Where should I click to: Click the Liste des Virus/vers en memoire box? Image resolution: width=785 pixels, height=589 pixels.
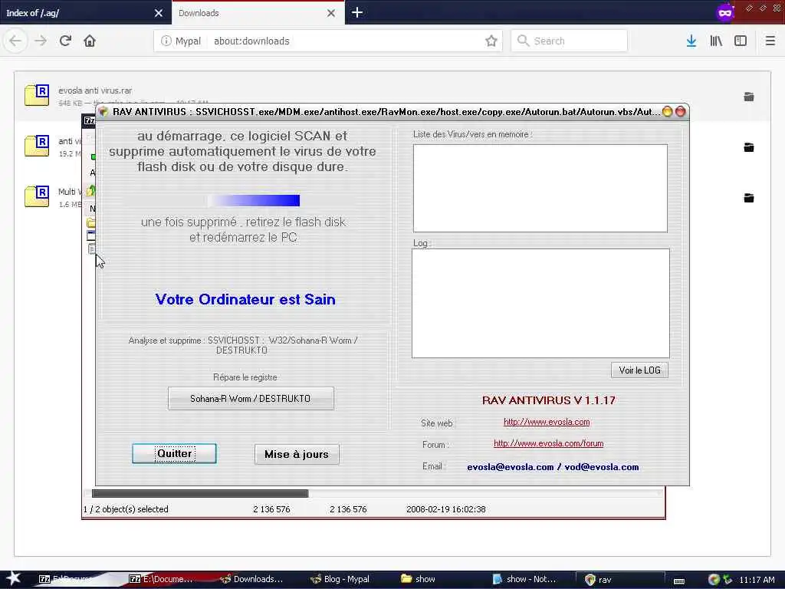[540, 189]
